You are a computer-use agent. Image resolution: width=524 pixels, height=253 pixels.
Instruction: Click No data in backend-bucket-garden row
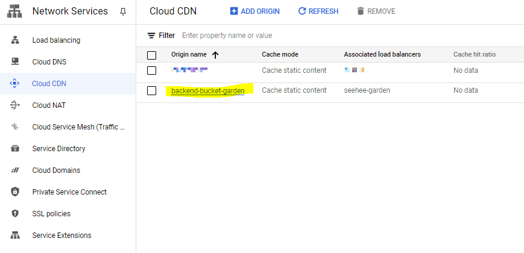click(466, 90)
